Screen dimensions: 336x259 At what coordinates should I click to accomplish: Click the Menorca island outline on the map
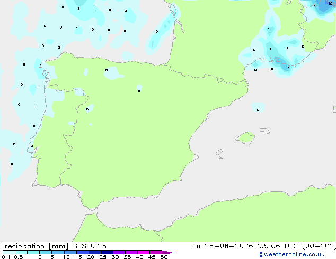coord(264,131)
